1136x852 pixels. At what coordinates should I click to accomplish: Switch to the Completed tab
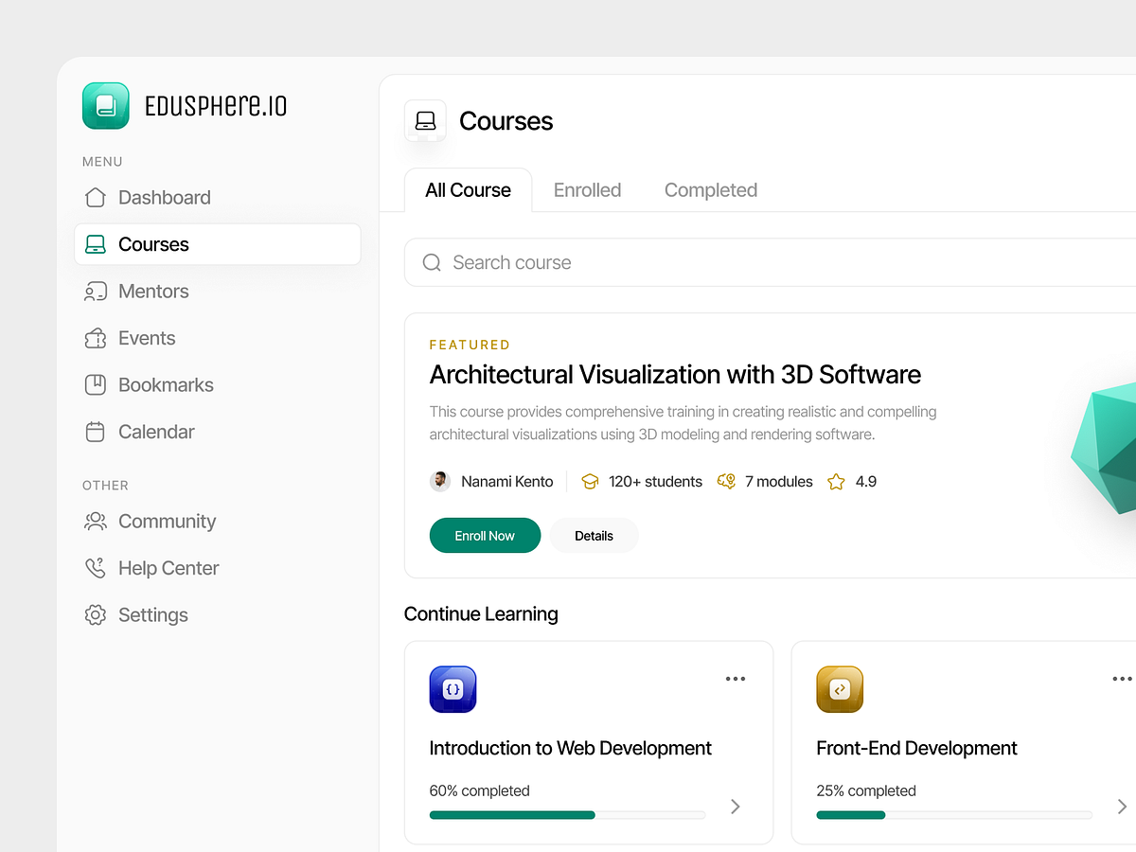(711, 190)
